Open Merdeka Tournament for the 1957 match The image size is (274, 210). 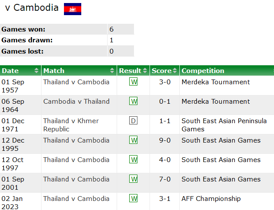pos(216,82)
